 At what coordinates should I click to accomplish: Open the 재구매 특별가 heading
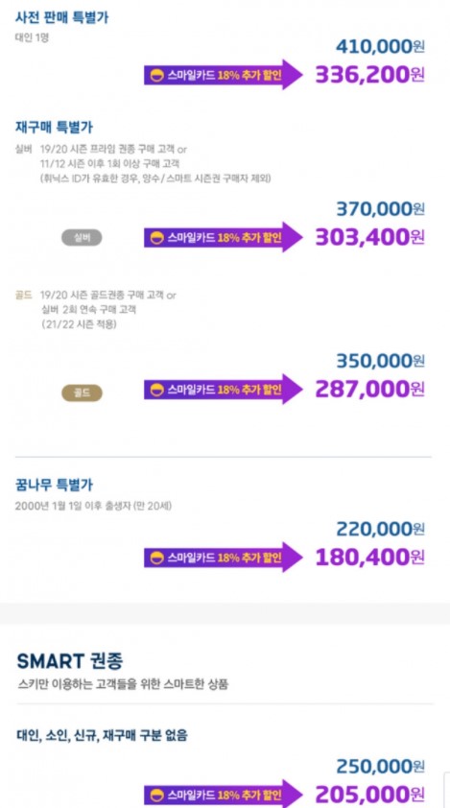click(54, 127)
